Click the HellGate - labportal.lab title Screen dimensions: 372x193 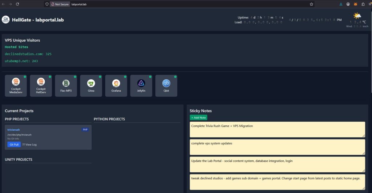[38, 20]
